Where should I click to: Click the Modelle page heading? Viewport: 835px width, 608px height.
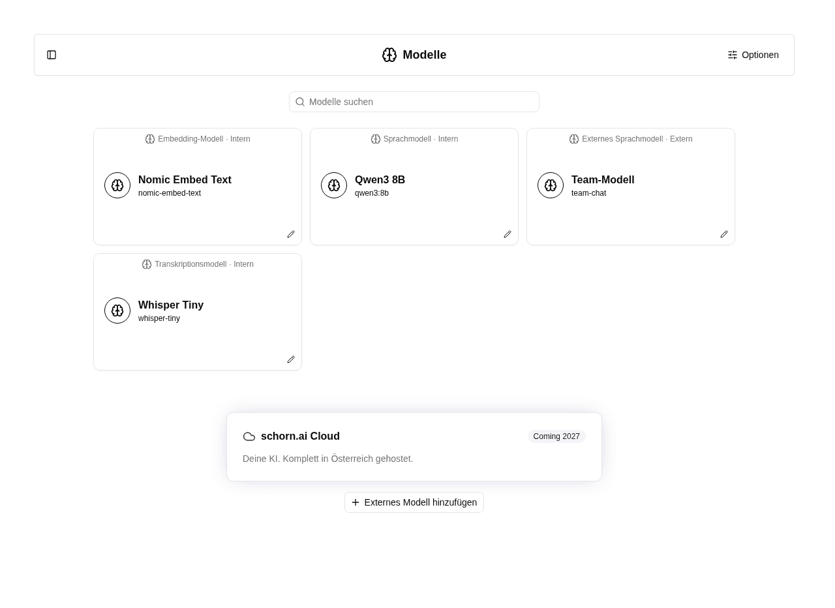click(x=425, y=55)
